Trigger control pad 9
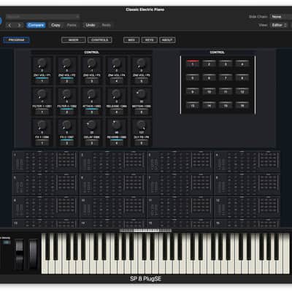This screenshot has height=292, width=292. point(193,92)
